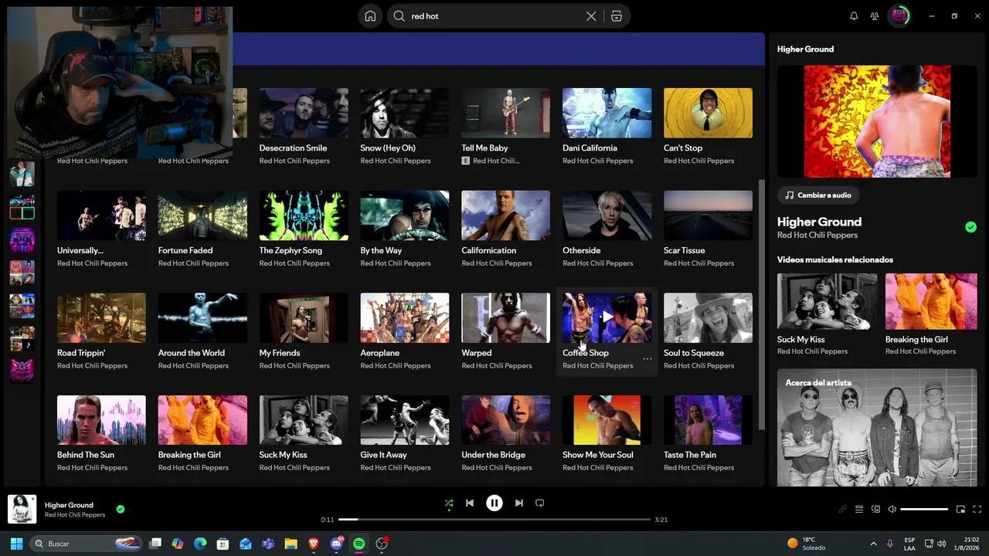The height and width of the screenshot is (556, 989).
Task: Pause the current song
Action: 494,503
